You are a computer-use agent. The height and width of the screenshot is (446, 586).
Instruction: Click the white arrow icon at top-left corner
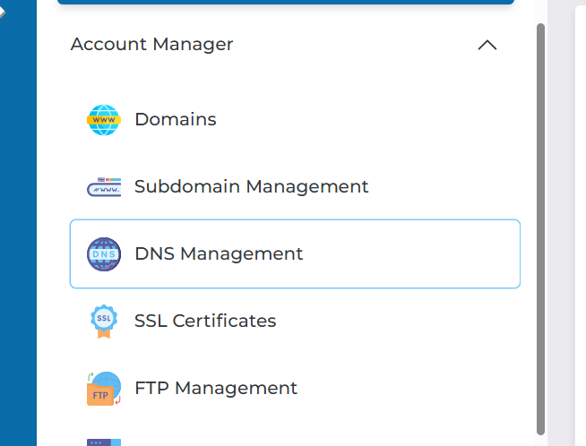pyautogui.click(x=4, y=12)
